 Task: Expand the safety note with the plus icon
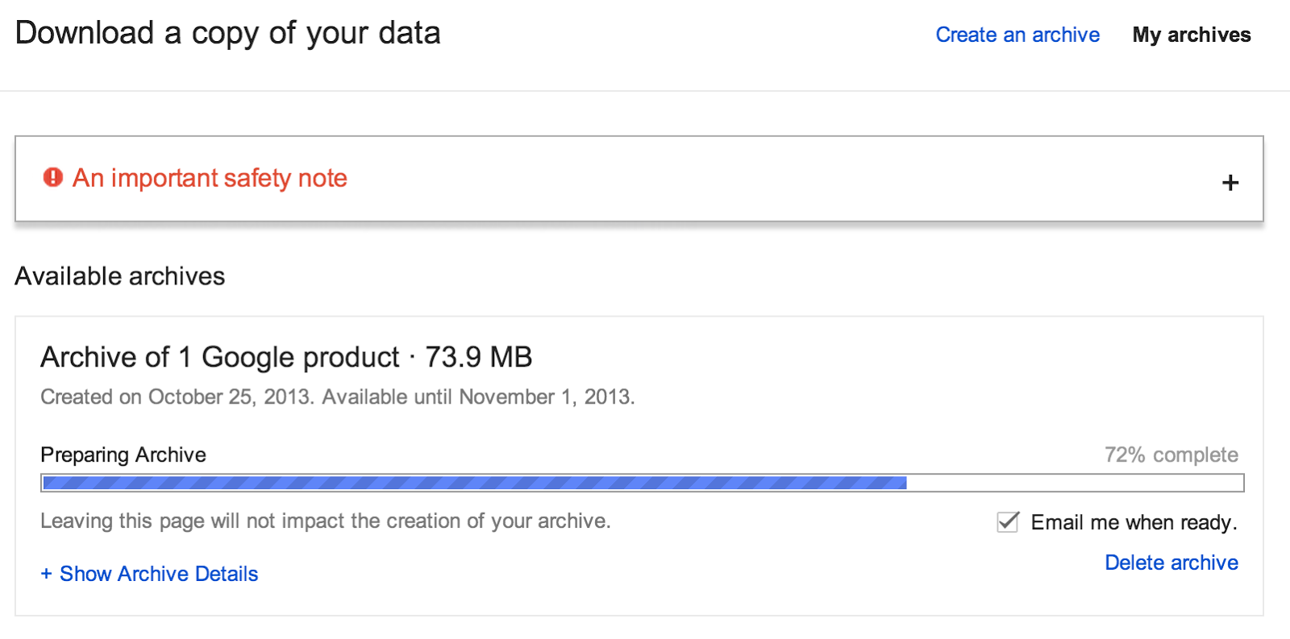coord(1230,183)
